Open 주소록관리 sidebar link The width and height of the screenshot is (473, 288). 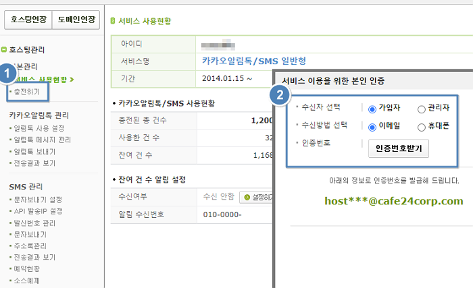[x=30, y=246]
